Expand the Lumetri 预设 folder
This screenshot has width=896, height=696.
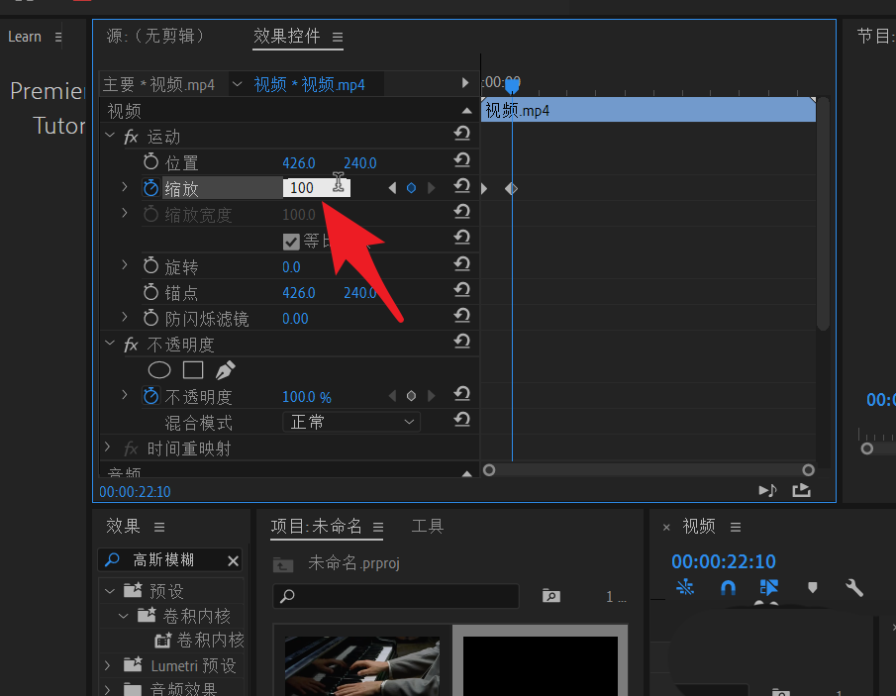point(108,665)
